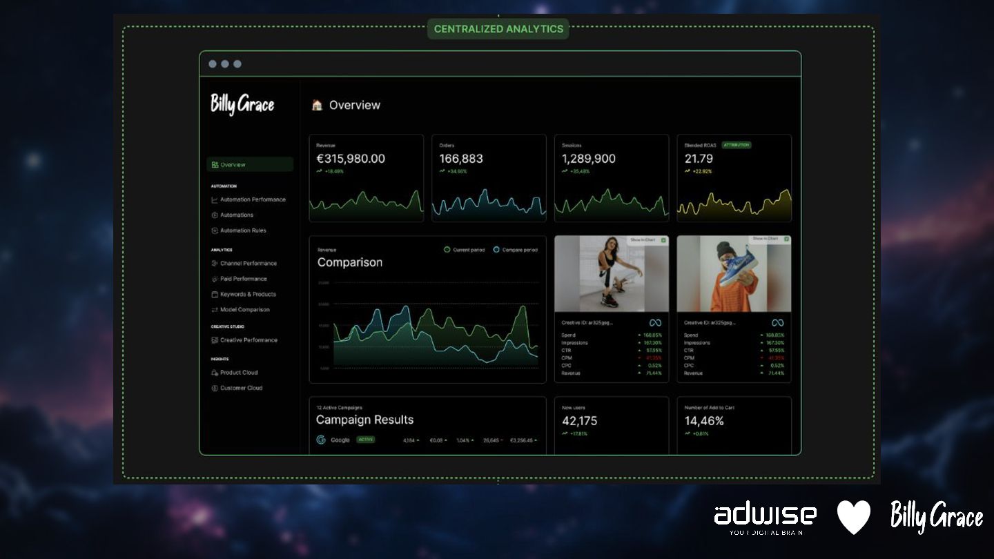This screenshot has width=994, height=559.
Task: Click the adwise logo at slide bottom
Action: pyautogui.click(x=765, y=518)
